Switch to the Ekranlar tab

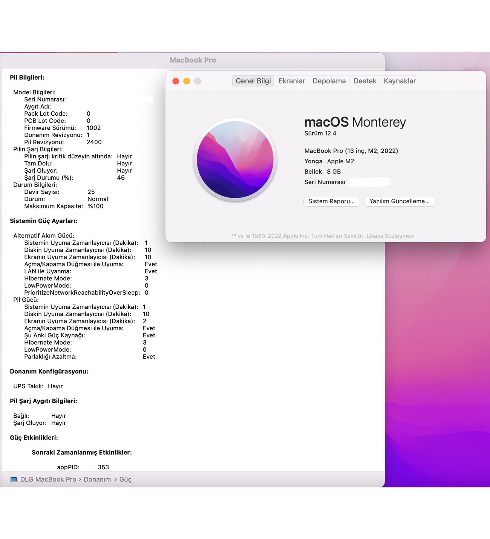tap(292, 81)
